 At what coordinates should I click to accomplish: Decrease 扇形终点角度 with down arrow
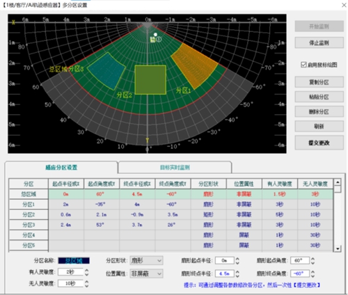tap(313, 276)
